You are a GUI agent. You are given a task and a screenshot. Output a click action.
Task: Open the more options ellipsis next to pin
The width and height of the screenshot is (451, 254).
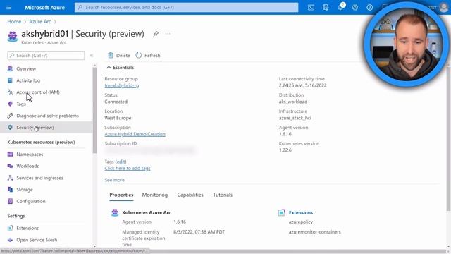[168, 34]
